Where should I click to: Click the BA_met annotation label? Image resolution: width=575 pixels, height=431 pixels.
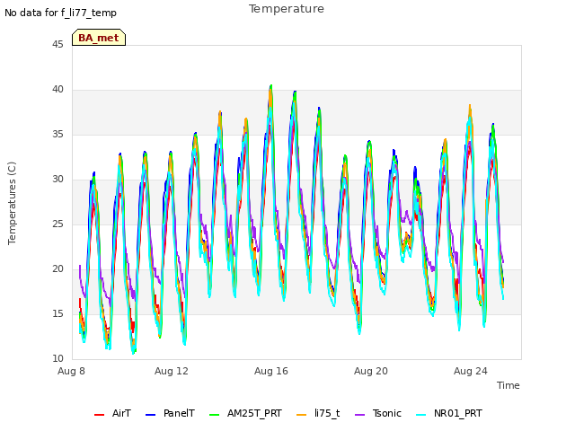coord(99,38)
